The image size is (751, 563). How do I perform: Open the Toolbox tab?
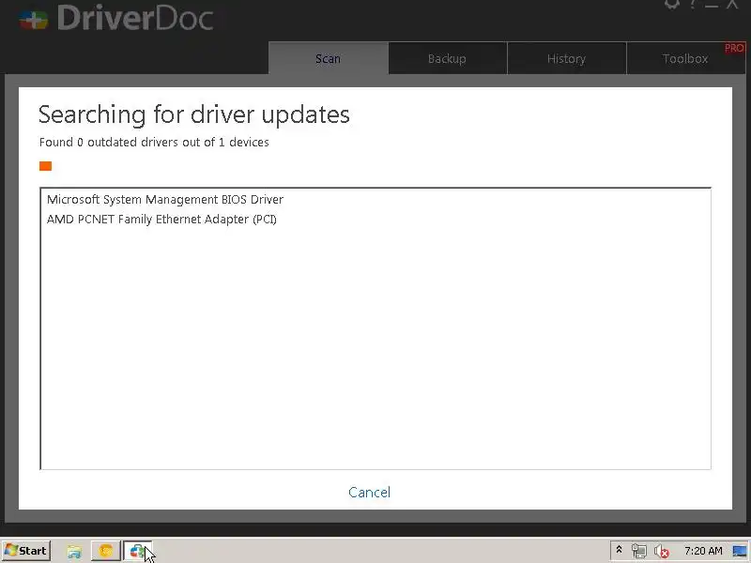click(685, 58)
